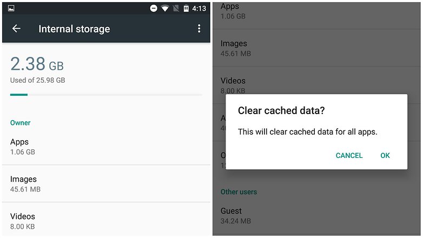Tap the battery status icon

pos(186,8)
